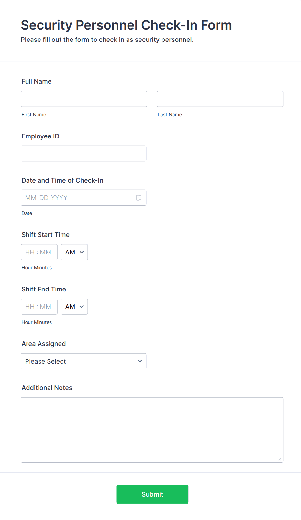Click inside the Additional Notes text area
Image resolution: width=301 pixels, height=520 pixels.
click(152, 430)
